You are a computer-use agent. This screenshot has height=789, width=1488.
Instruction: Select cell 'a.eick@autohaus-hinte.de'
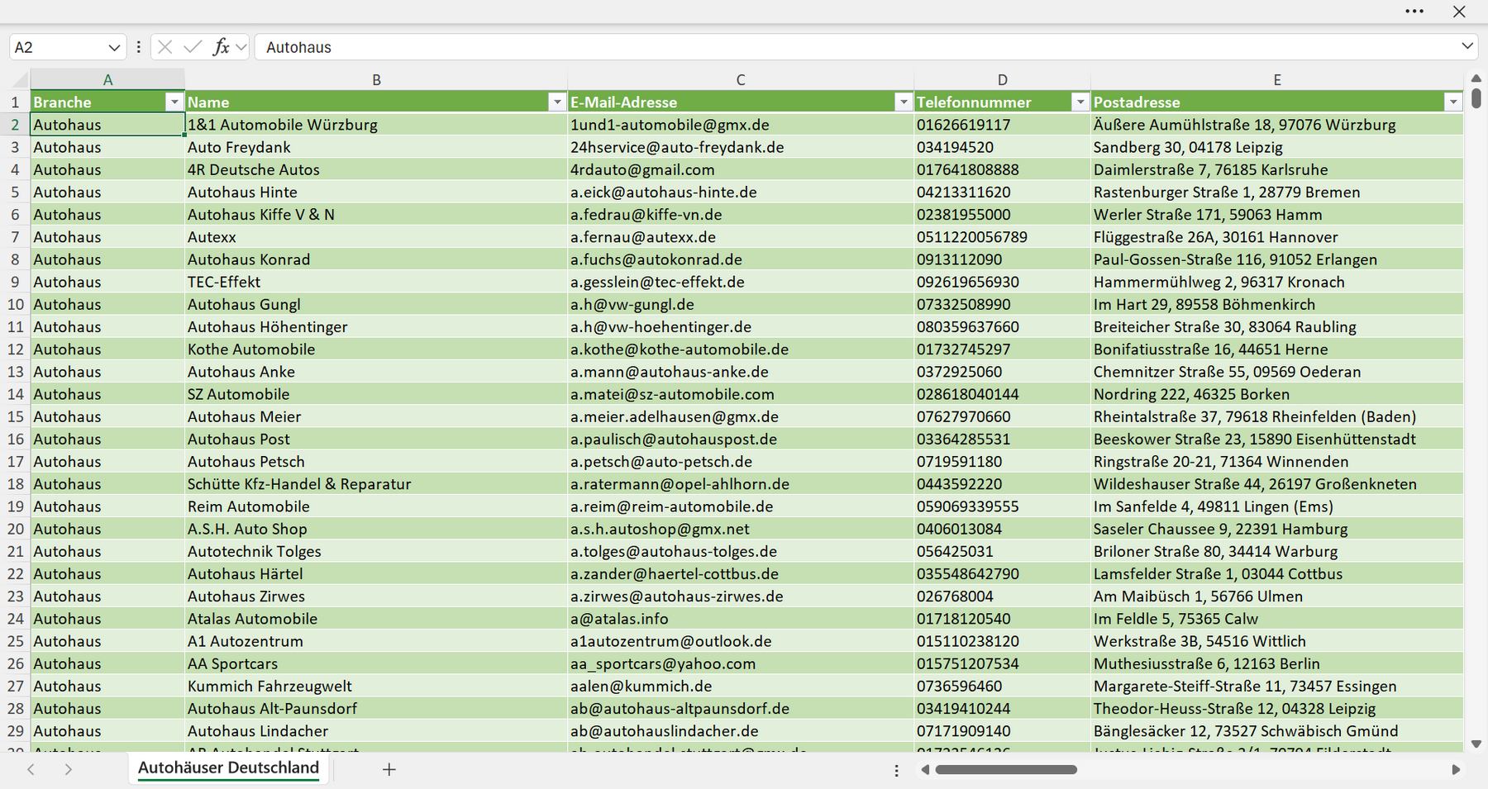[x=741, y=192]
